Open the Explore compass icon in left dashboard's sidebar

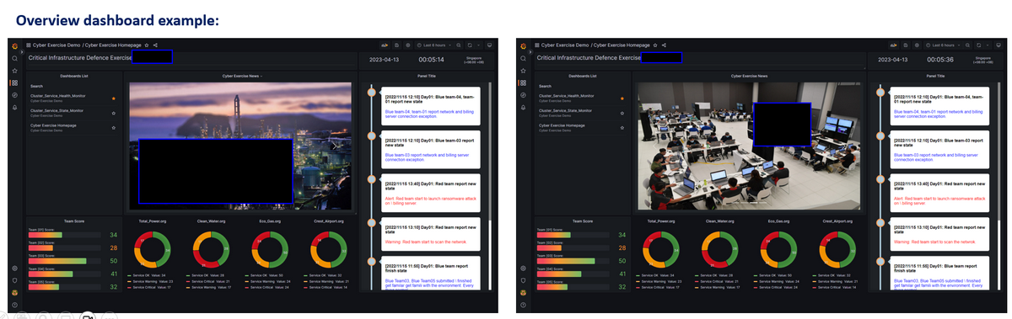[x=15, y=95]
